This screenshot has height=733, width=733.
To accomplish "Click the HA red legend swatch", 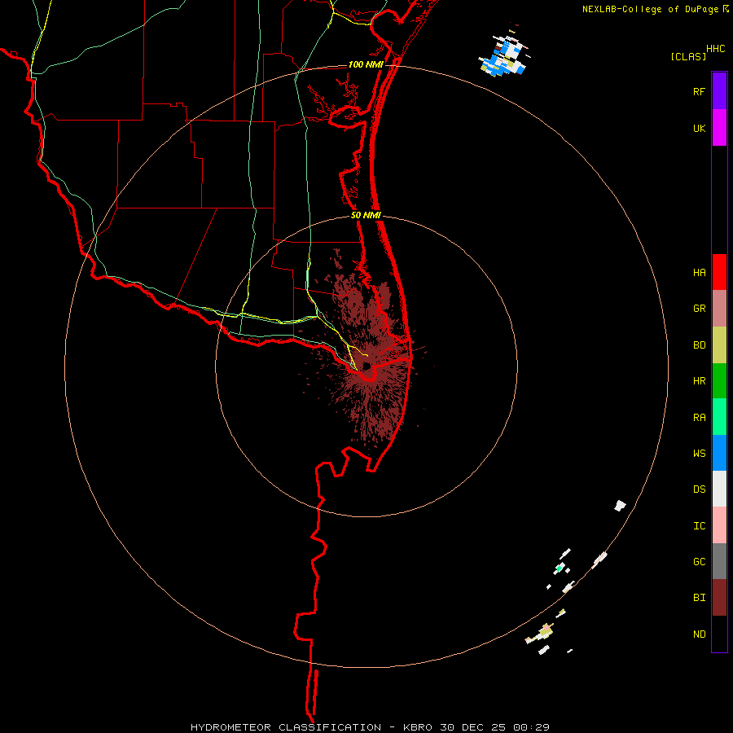I will [x=719, y=272].
